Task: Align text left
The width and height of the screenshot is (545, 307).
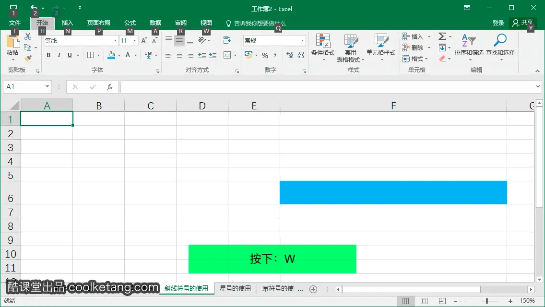Action: pyautogui.click(x=168, y=55)
